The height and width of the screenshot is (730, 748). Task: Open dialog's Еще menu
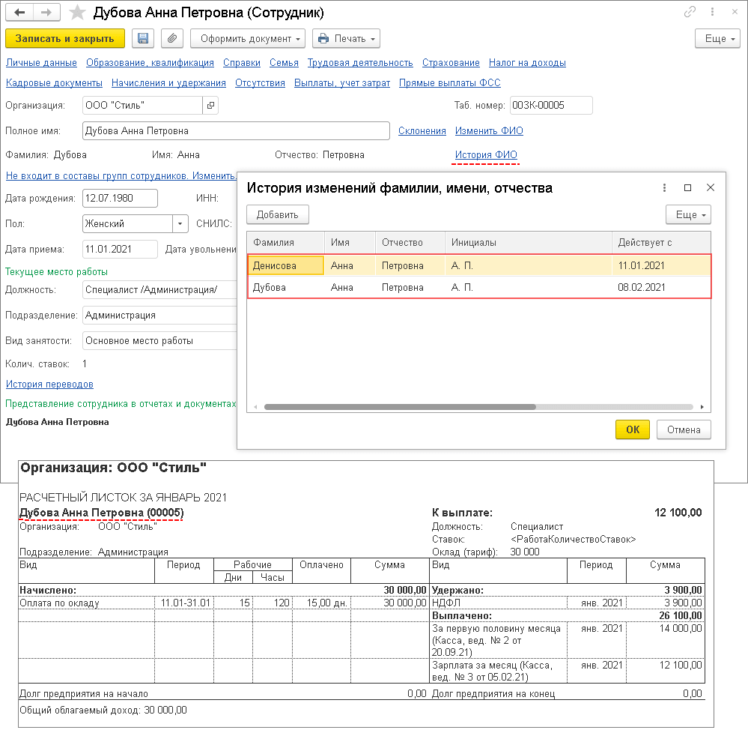688,214
